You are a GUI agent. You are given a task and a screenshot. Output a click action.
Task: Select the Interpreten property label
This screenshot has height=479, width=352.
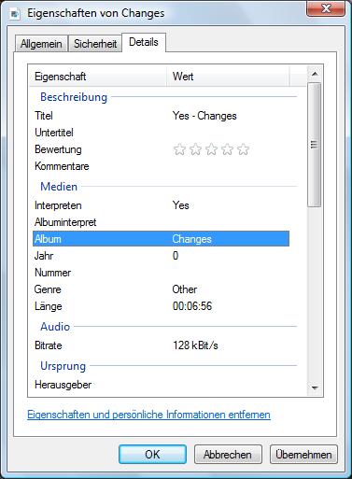click(x=58, y=205)
